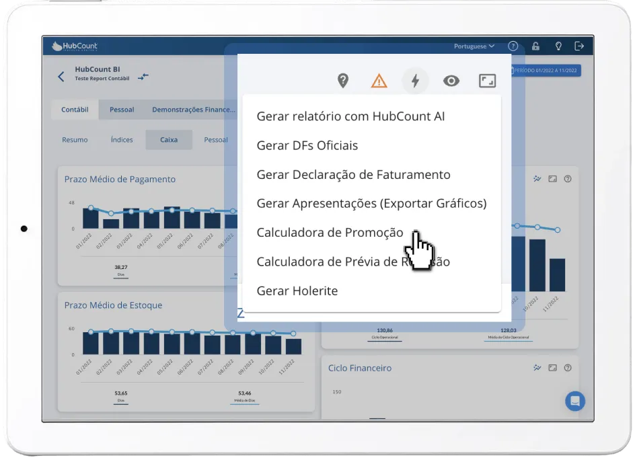
Task: Click the HubCount BI heading
Action: click(97, 69)
